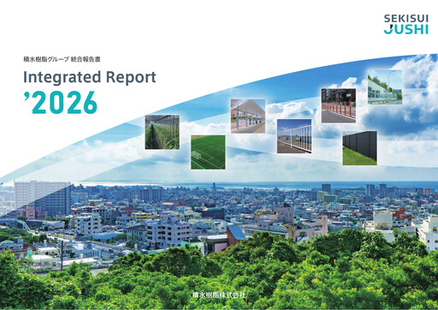Open the orange bollard posts thumbnail
Image resolution: width=438 pixels, height=310 pixels.
pos(339,105)
